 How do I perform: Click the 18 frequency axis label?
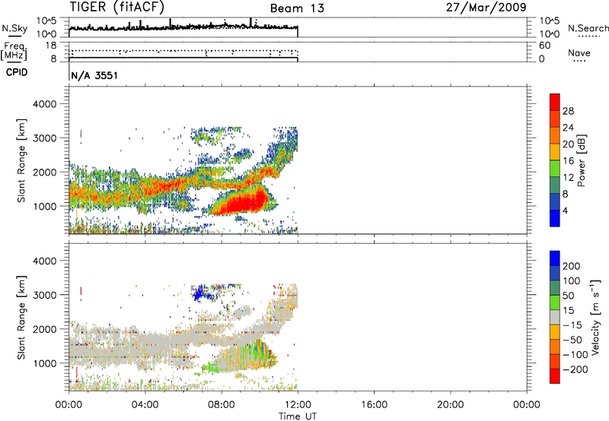click(x=51, y=46)
